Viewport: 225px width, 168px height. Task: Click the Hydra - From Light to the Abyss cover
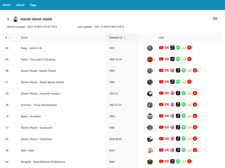[150, 59]
